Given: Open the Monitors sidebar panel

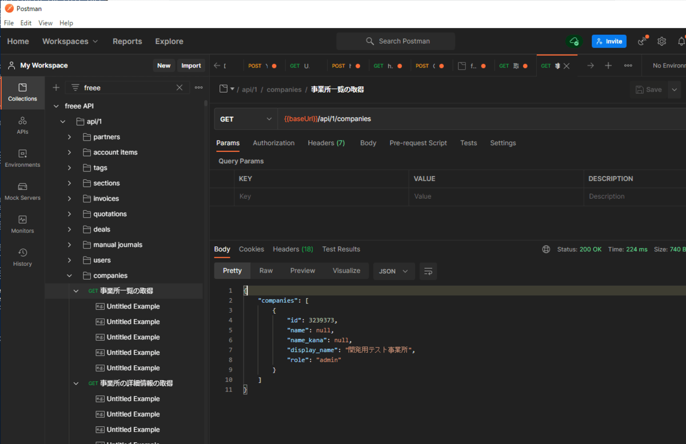Looking at the screenshot, I should point(22,224).
